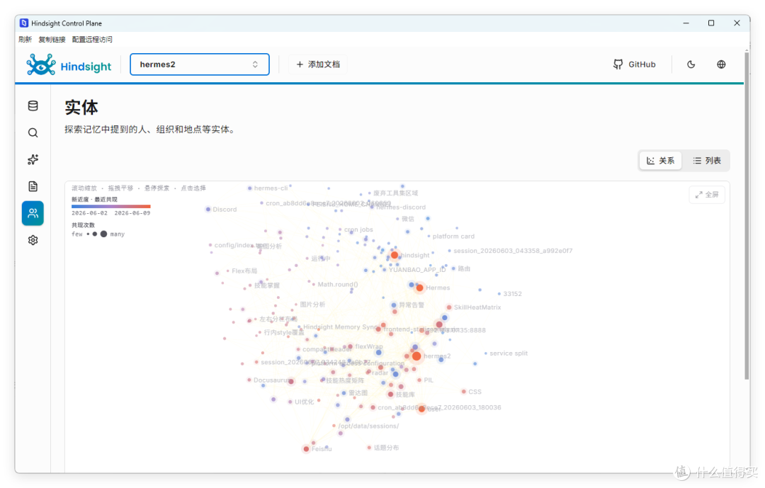The width and height of the screenshot is (765, 488).
Task: Open the GitHub link
Action: tap(634, 64)
